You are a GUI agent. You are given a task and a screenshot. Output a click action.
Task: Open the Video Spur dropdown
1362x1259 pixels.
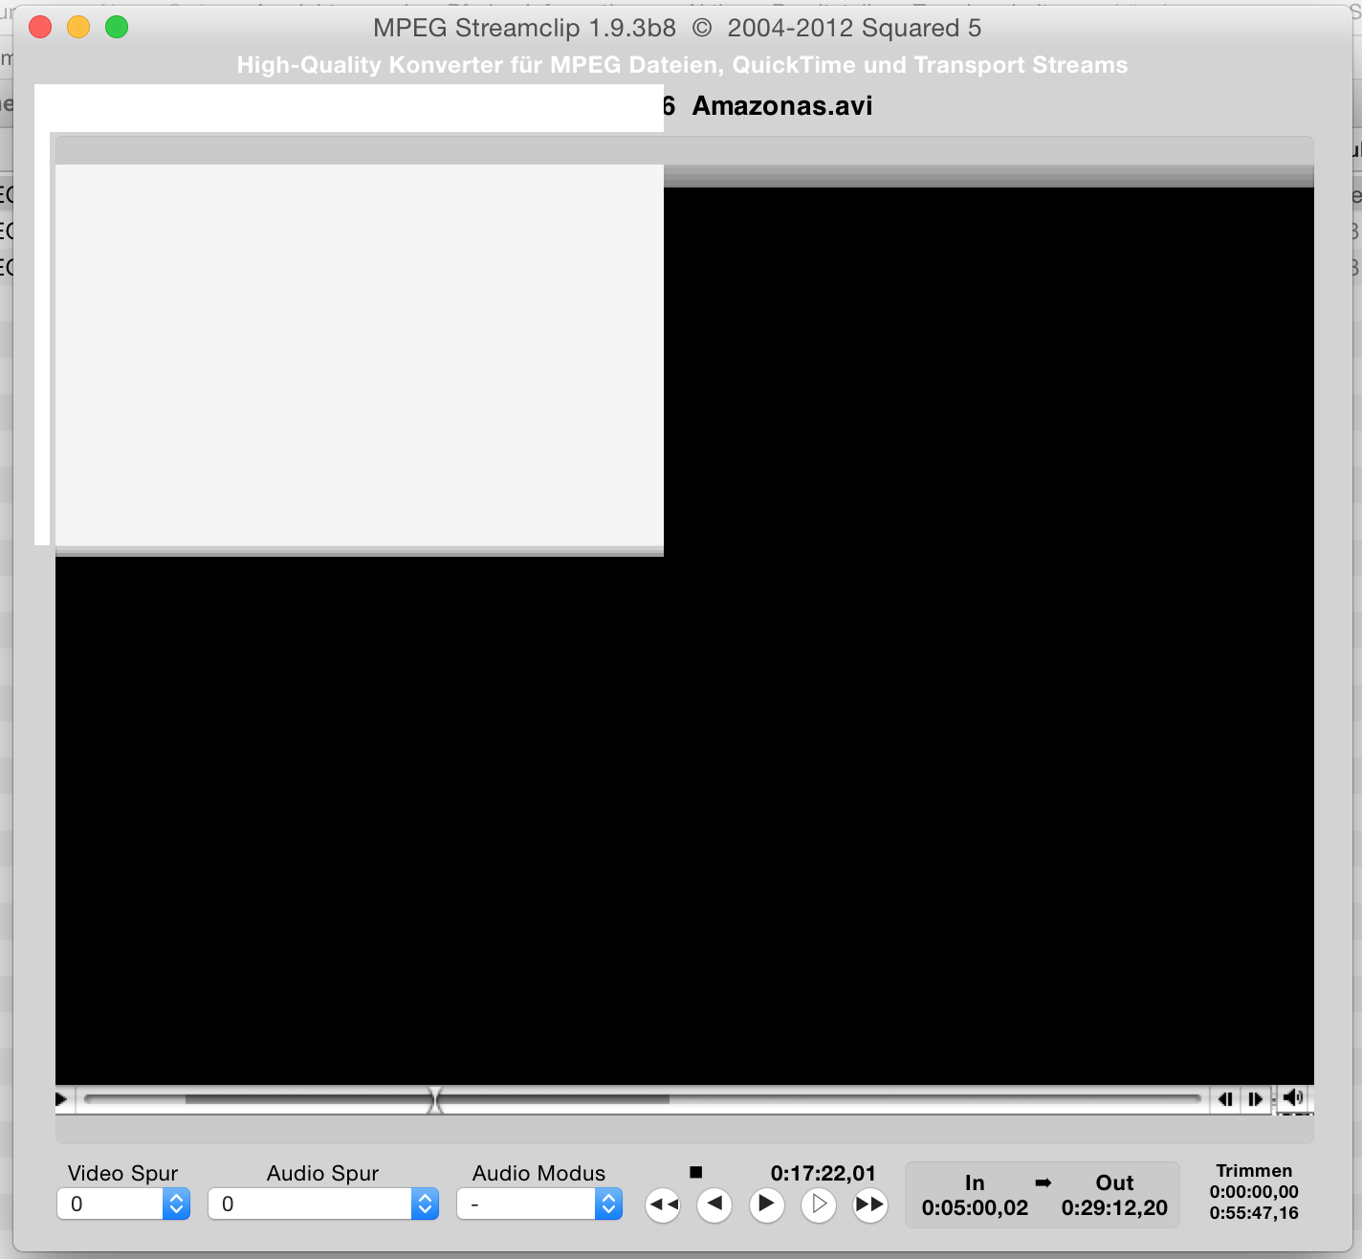point(123,1204)
